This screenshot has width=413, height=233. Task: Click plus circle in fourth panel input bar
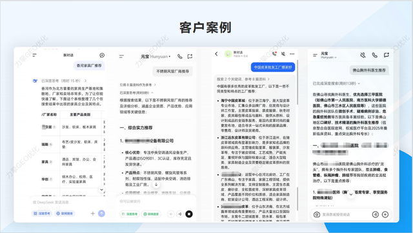pos(385,214)
